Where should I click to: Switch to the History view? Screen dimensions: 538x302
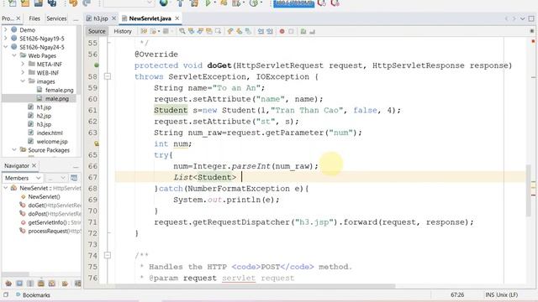[123, 31]
